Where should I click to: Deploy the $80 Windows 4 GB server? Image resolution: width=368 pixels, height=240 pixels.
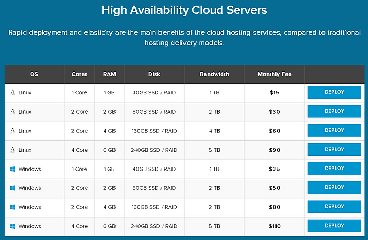[334, 207]
